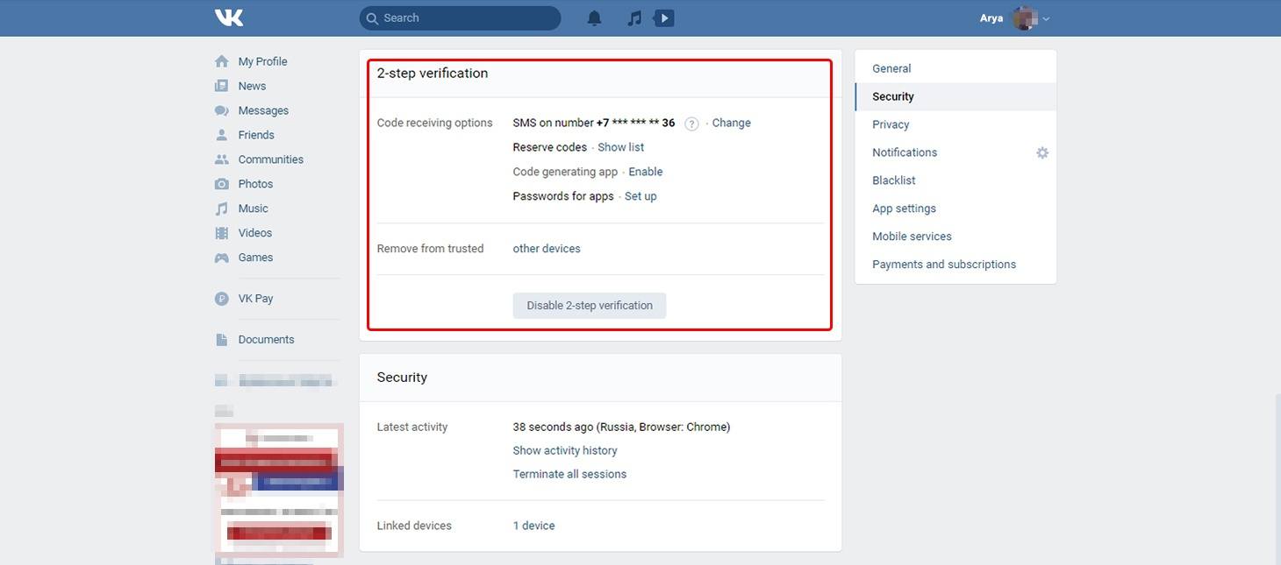
Task: Click the play button in header
Action: pyautogui.click(x=664, y=18)
